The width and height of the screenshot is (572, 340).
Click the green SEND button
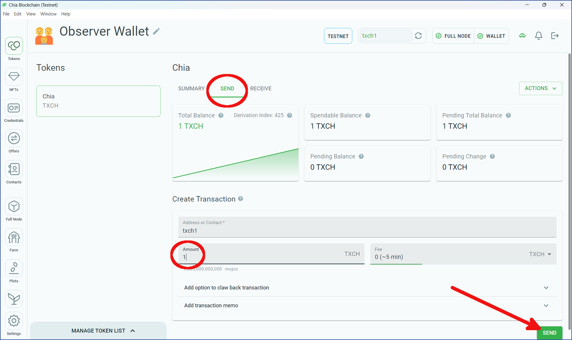point(549,333)
